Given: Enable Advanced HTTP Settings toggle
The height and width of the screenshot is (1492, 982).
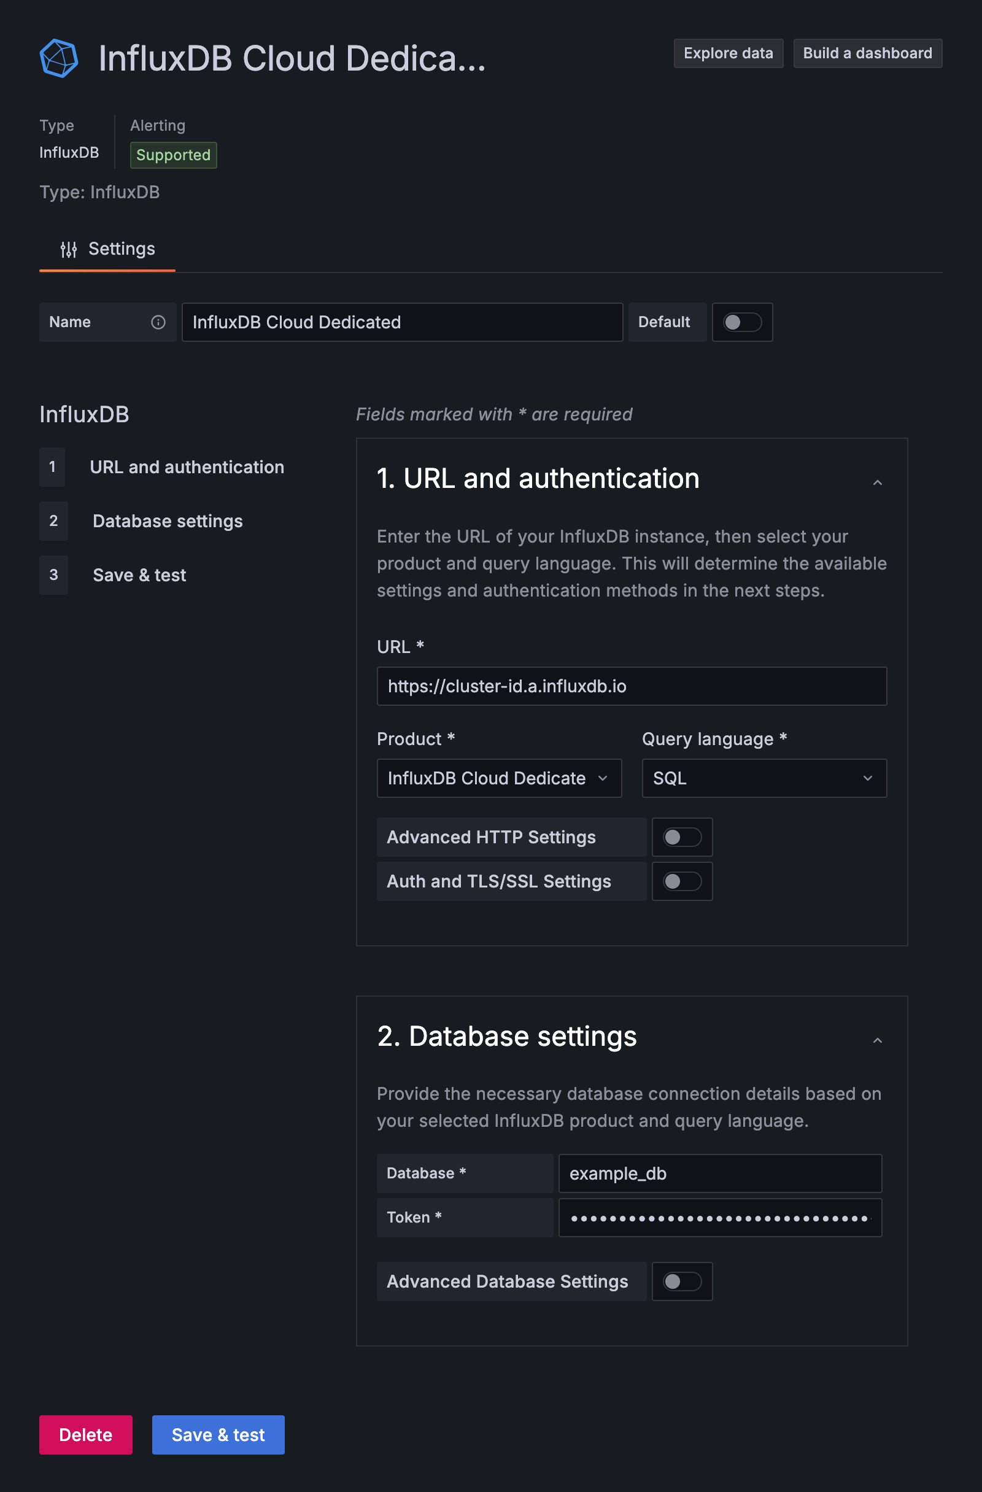Looking at the screenshot, I should 682,838.
